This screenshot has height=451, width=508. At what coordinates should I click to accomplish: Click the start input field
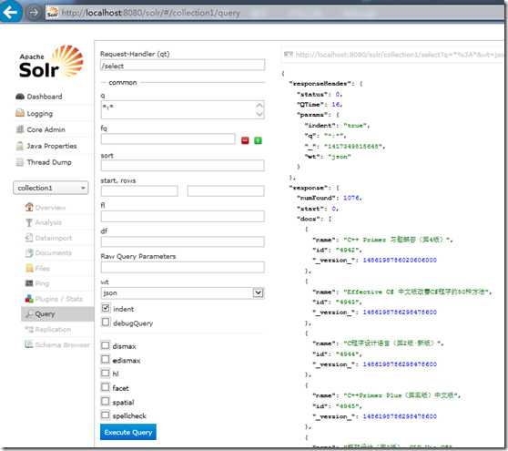(139, 191)
